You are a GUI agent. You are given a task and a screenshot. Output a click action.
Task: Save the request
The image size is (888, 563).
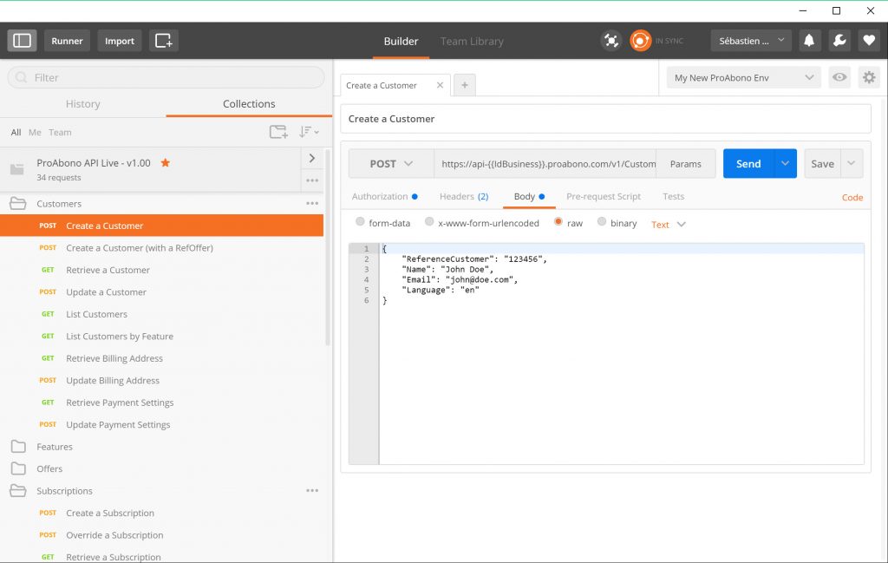(x=822, y=164)
